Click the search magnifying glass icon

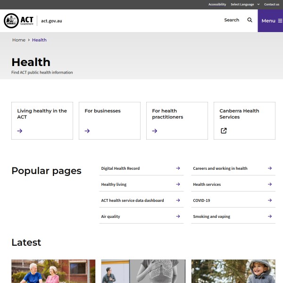(250, 20)
